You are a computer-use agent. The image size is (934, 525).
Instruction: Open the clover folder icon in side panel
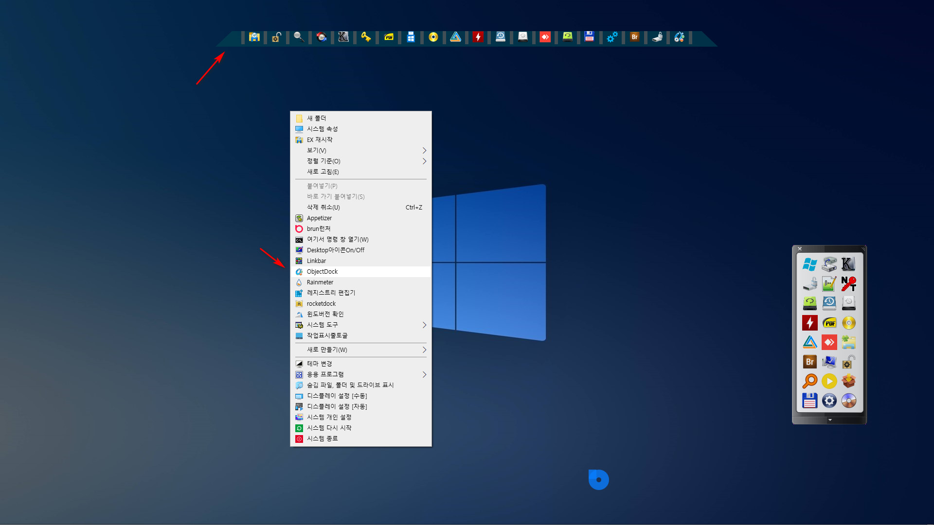[849, 342]
